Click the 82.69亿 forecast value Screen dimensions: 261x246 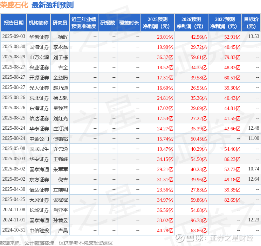pyautogui.click(x=232, y=200)
